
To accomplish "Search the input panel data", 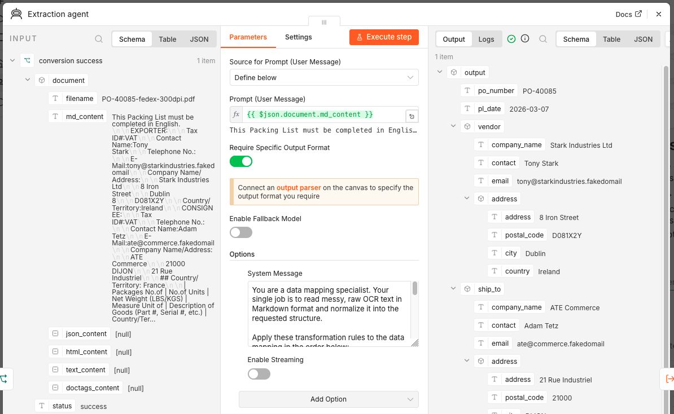I will 99,39.
